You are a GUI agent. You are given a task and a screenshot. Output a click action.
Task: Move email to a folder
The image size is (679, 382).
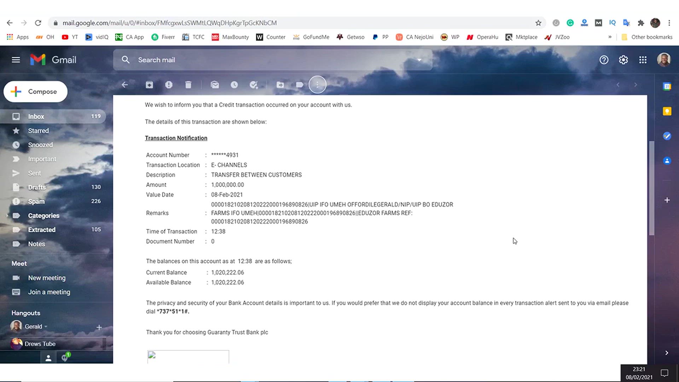[x=280, y=85]
